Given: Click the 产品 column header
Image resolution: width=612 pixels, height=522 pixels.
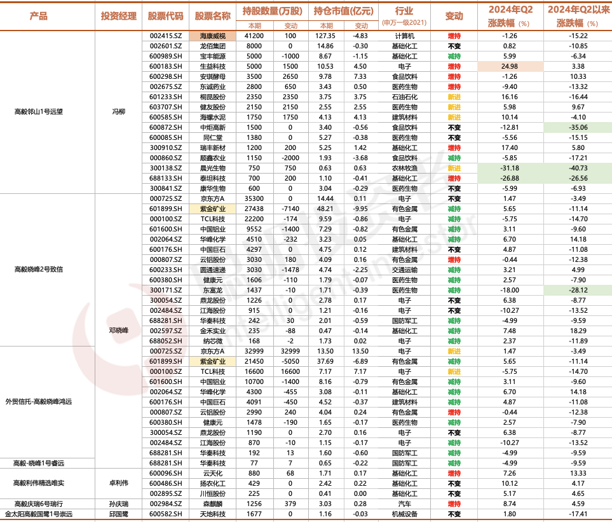Looking at the screenshot, I should click(x=38, y=16).
